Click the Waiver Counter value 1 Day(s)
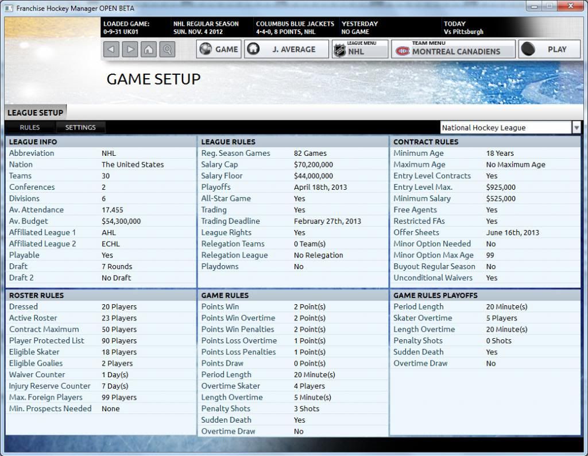Screen dimensions: 588x456 (x=115, y=375)
